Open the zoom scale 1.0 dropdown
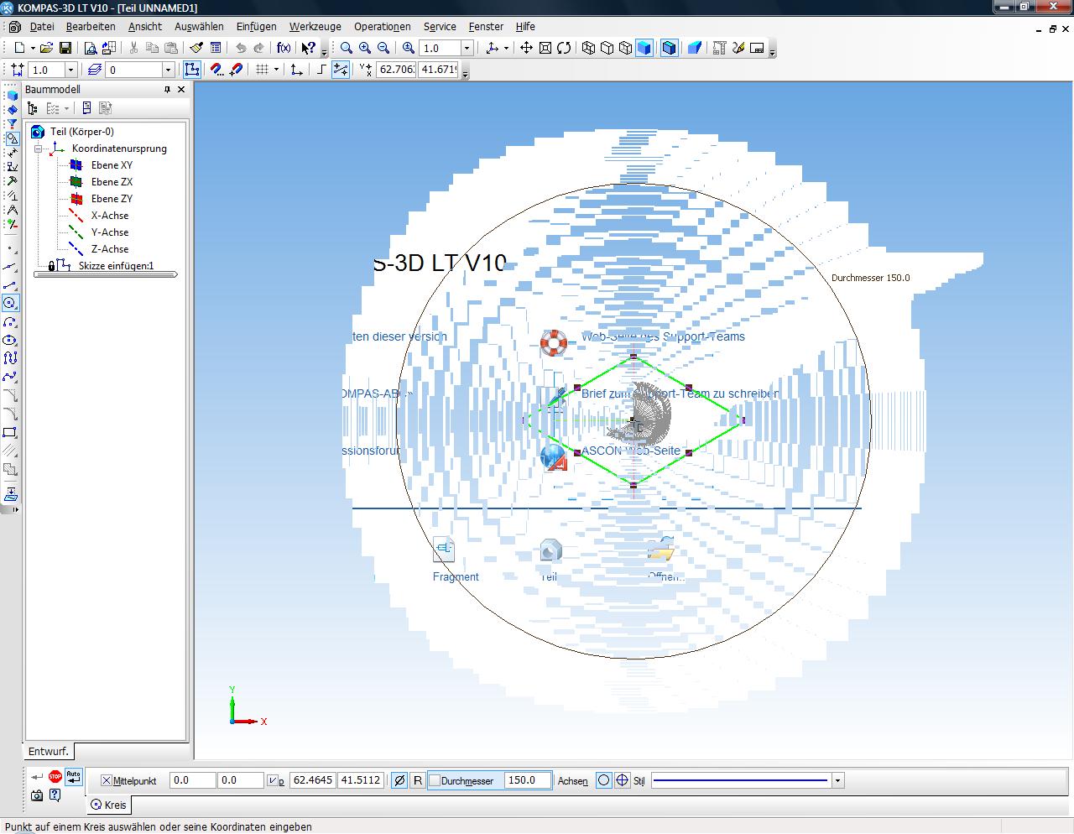Screen dimensions: 1074x834 (467, 48)
